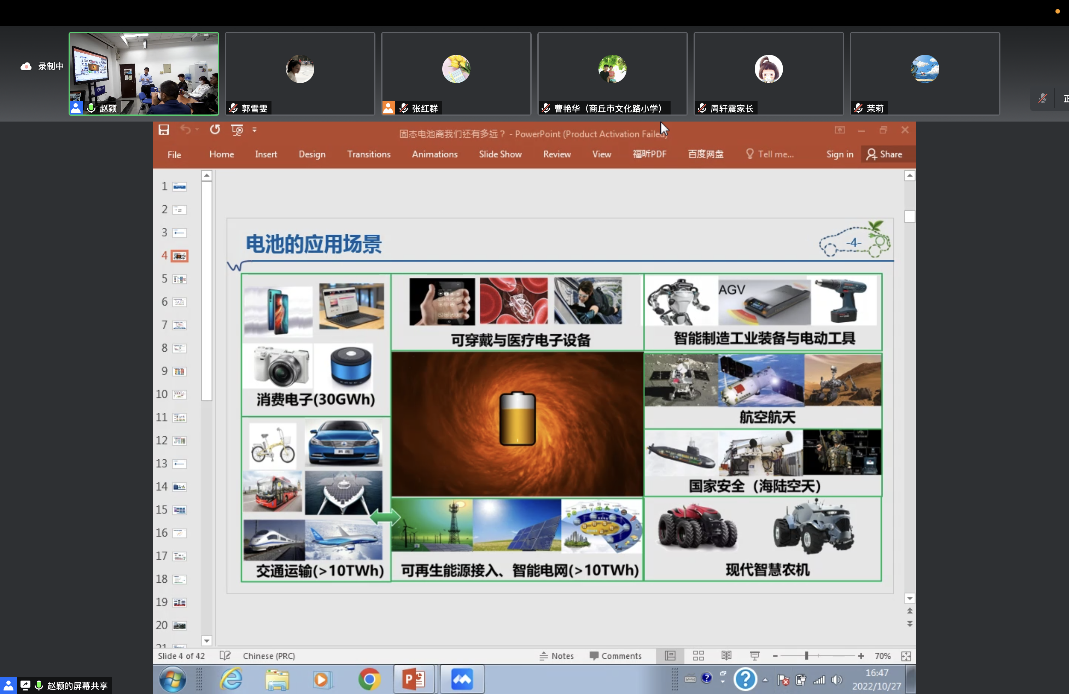The width and height of the screenshot is (1069, 694).
Task: Toggle the Comments pane
Action: coord(615,656)
